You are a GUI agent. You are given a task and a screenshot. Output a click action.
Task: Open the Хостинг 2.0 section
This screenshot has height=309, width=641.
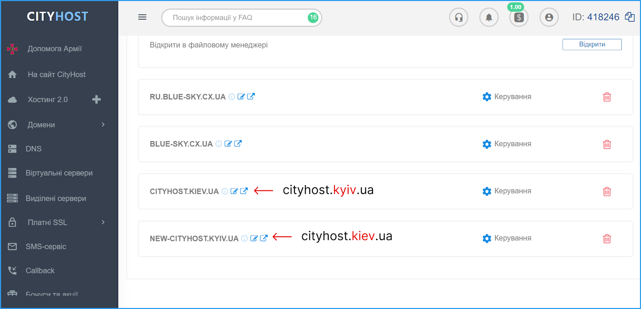pyautogui.click(x=47, y=100)
